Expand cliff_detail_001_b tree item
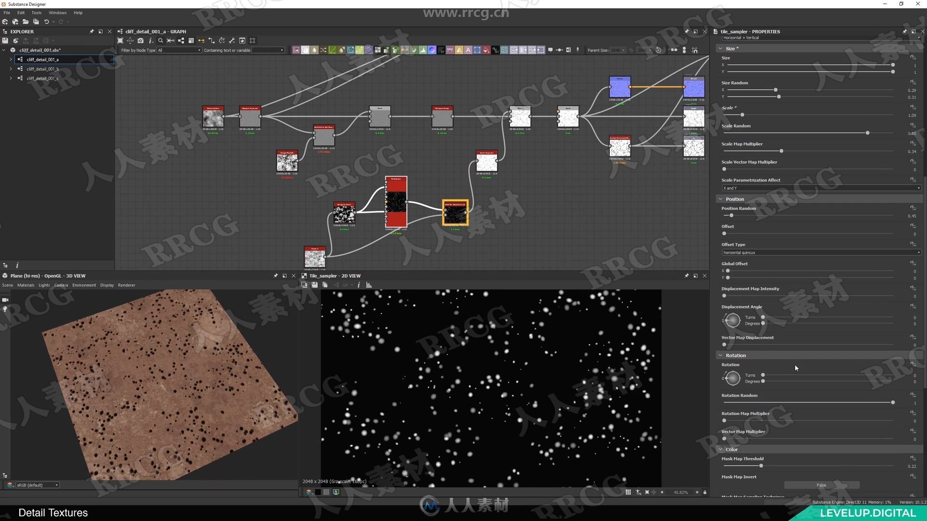This screenshot has width=927, height=521. point(11,69)
